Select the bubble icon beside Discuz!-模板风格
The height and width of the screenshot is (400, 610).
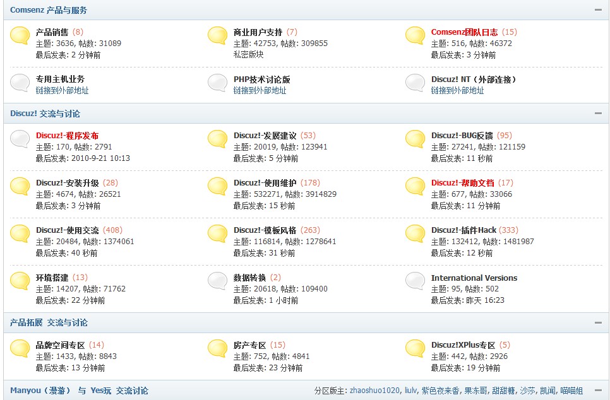click(217, 234)
